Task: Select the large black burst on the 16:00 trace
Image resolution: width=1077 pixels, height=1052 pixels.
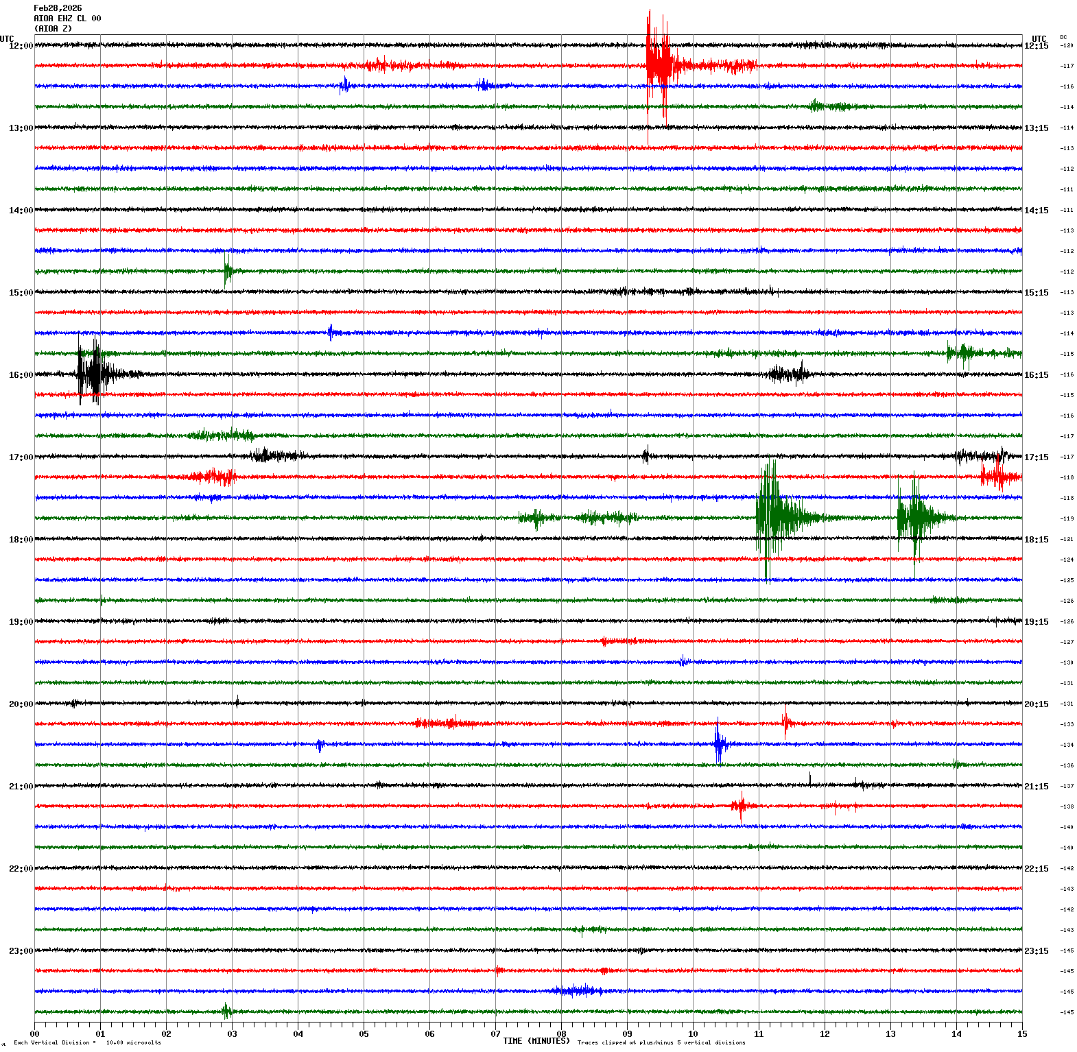Action: click(x=91, y=374)
